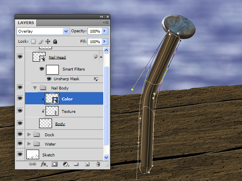Create new fill or adjustment layer
The width and height of the screenshot is (242, 181).
66,164
